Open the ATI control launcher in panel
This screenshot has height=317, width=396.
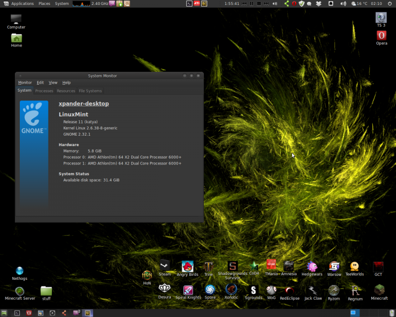pyautogui.click(x=197, y=3)
